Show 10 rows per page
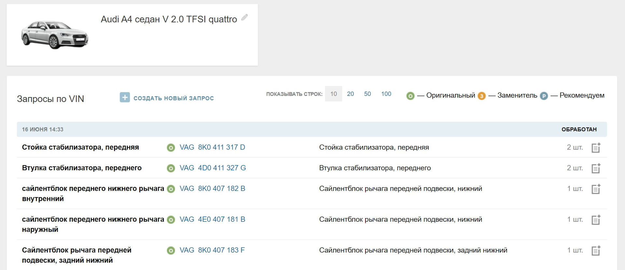 (333, 94)
